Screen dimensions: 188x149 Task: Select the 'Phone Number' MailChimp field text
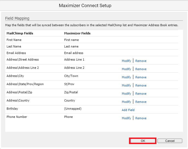coord(17,117)
